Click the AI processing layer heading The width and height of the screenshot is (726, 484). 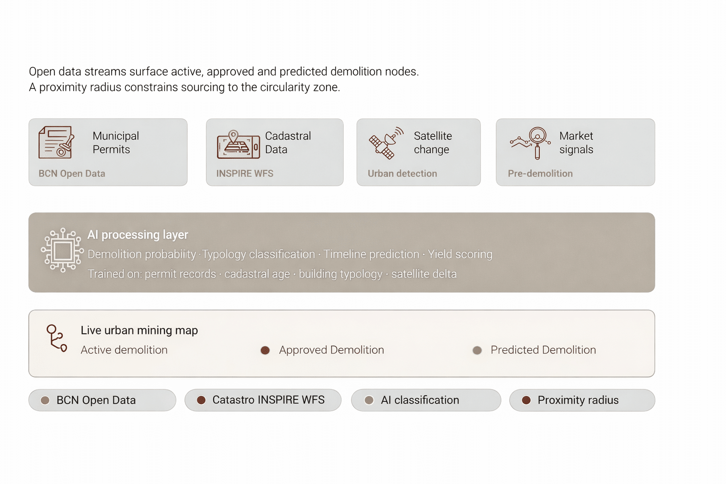pyautogui.click(x=138, y=235)
